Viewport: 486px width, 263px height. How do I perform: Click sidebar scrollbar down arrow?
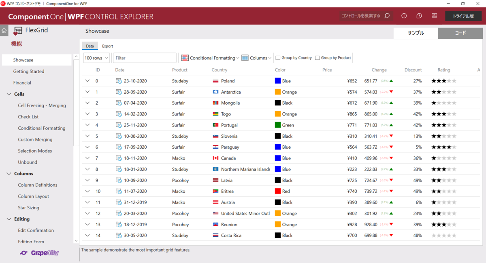pyautogui.click(x=76, y=241)
